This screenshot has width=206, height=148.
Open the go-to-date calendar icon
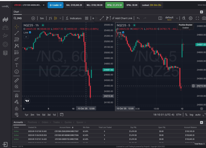62,114
